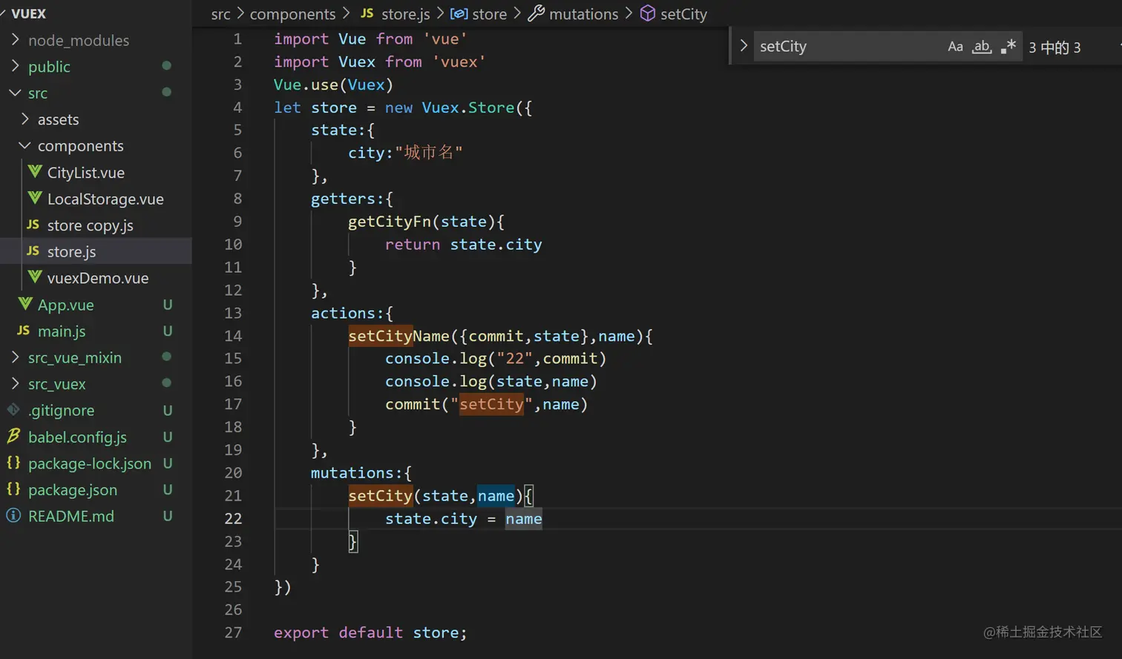Click the VUEX explorer section title
Screen dimensions: 1122x659
click(29, 13)
